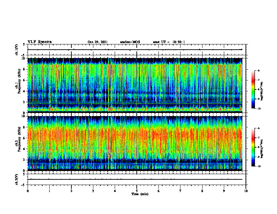
Task: Click time axis tick label "3"
Action: tap(93, 191)
